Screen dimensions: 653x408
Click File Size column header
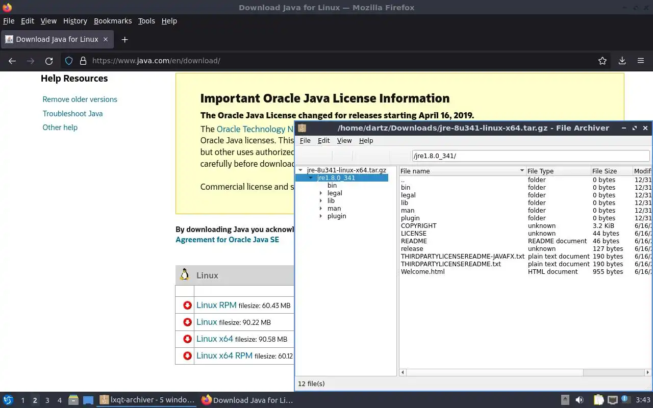click(x=611, y=171)
